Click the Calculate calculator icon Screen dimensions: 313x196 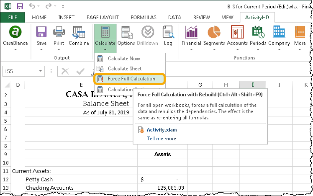[x=105, y=32]
